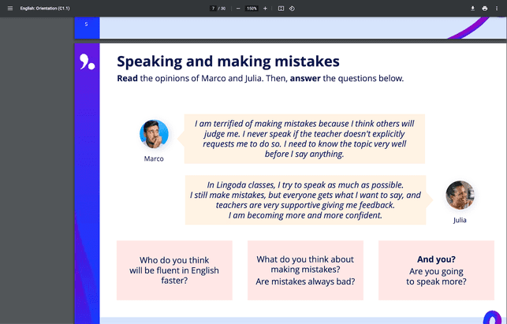Click Julia's opinion speech bubble
507x324 pixels.
click(x=305, y=200)
